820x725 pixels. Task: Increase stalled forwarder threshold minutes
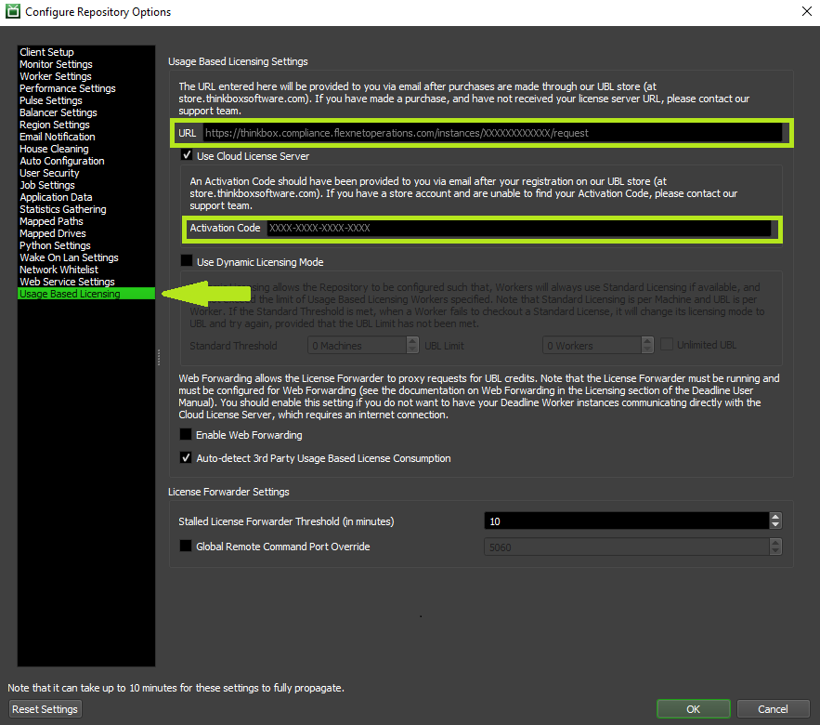tap(775, 517)
